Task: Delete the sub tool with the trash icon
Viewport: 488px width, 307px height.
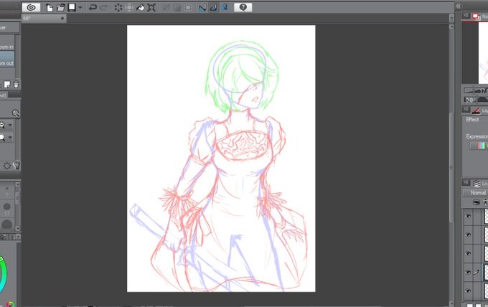Action: pos(16,85)
